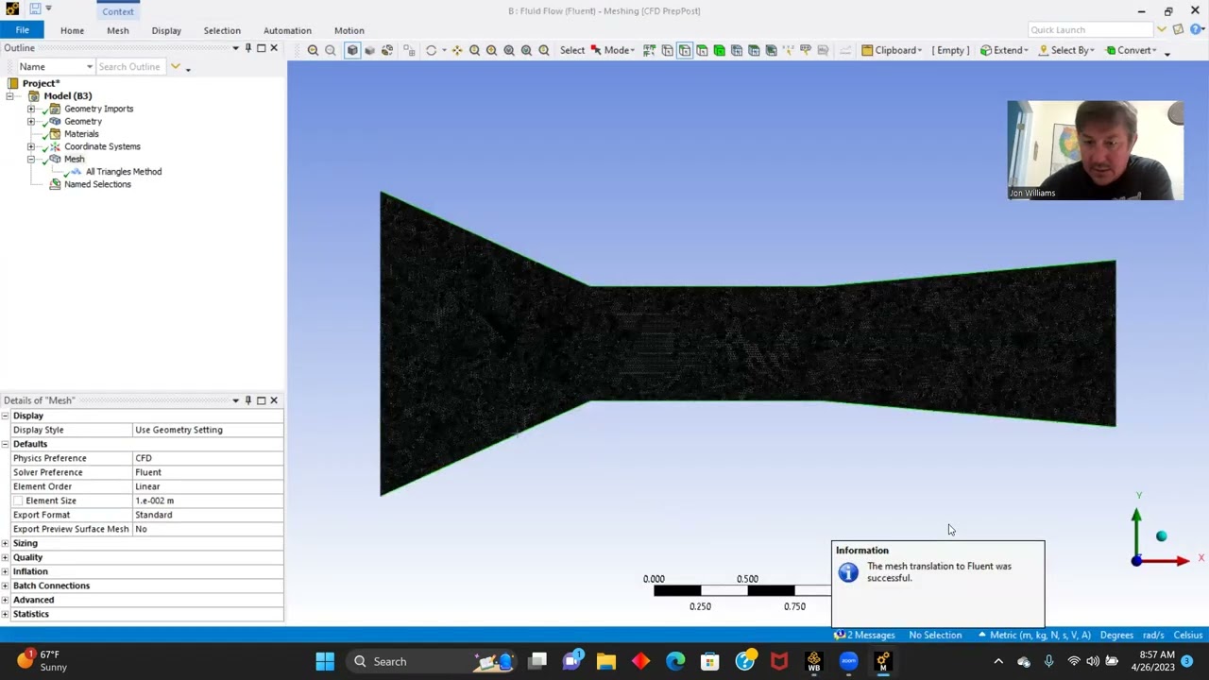Click the 2 Messages status entry
This screenshot has height=680, width=1209.
pos(865,635)
